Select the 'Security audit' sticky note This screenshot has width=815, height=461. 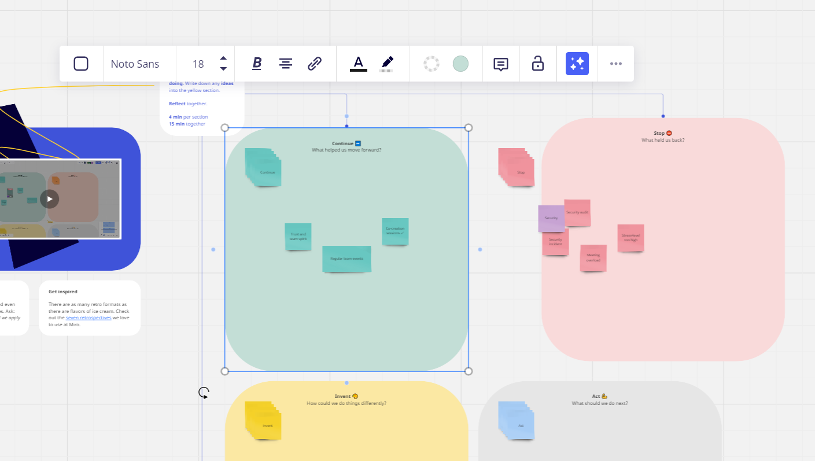tap(577, 213)
